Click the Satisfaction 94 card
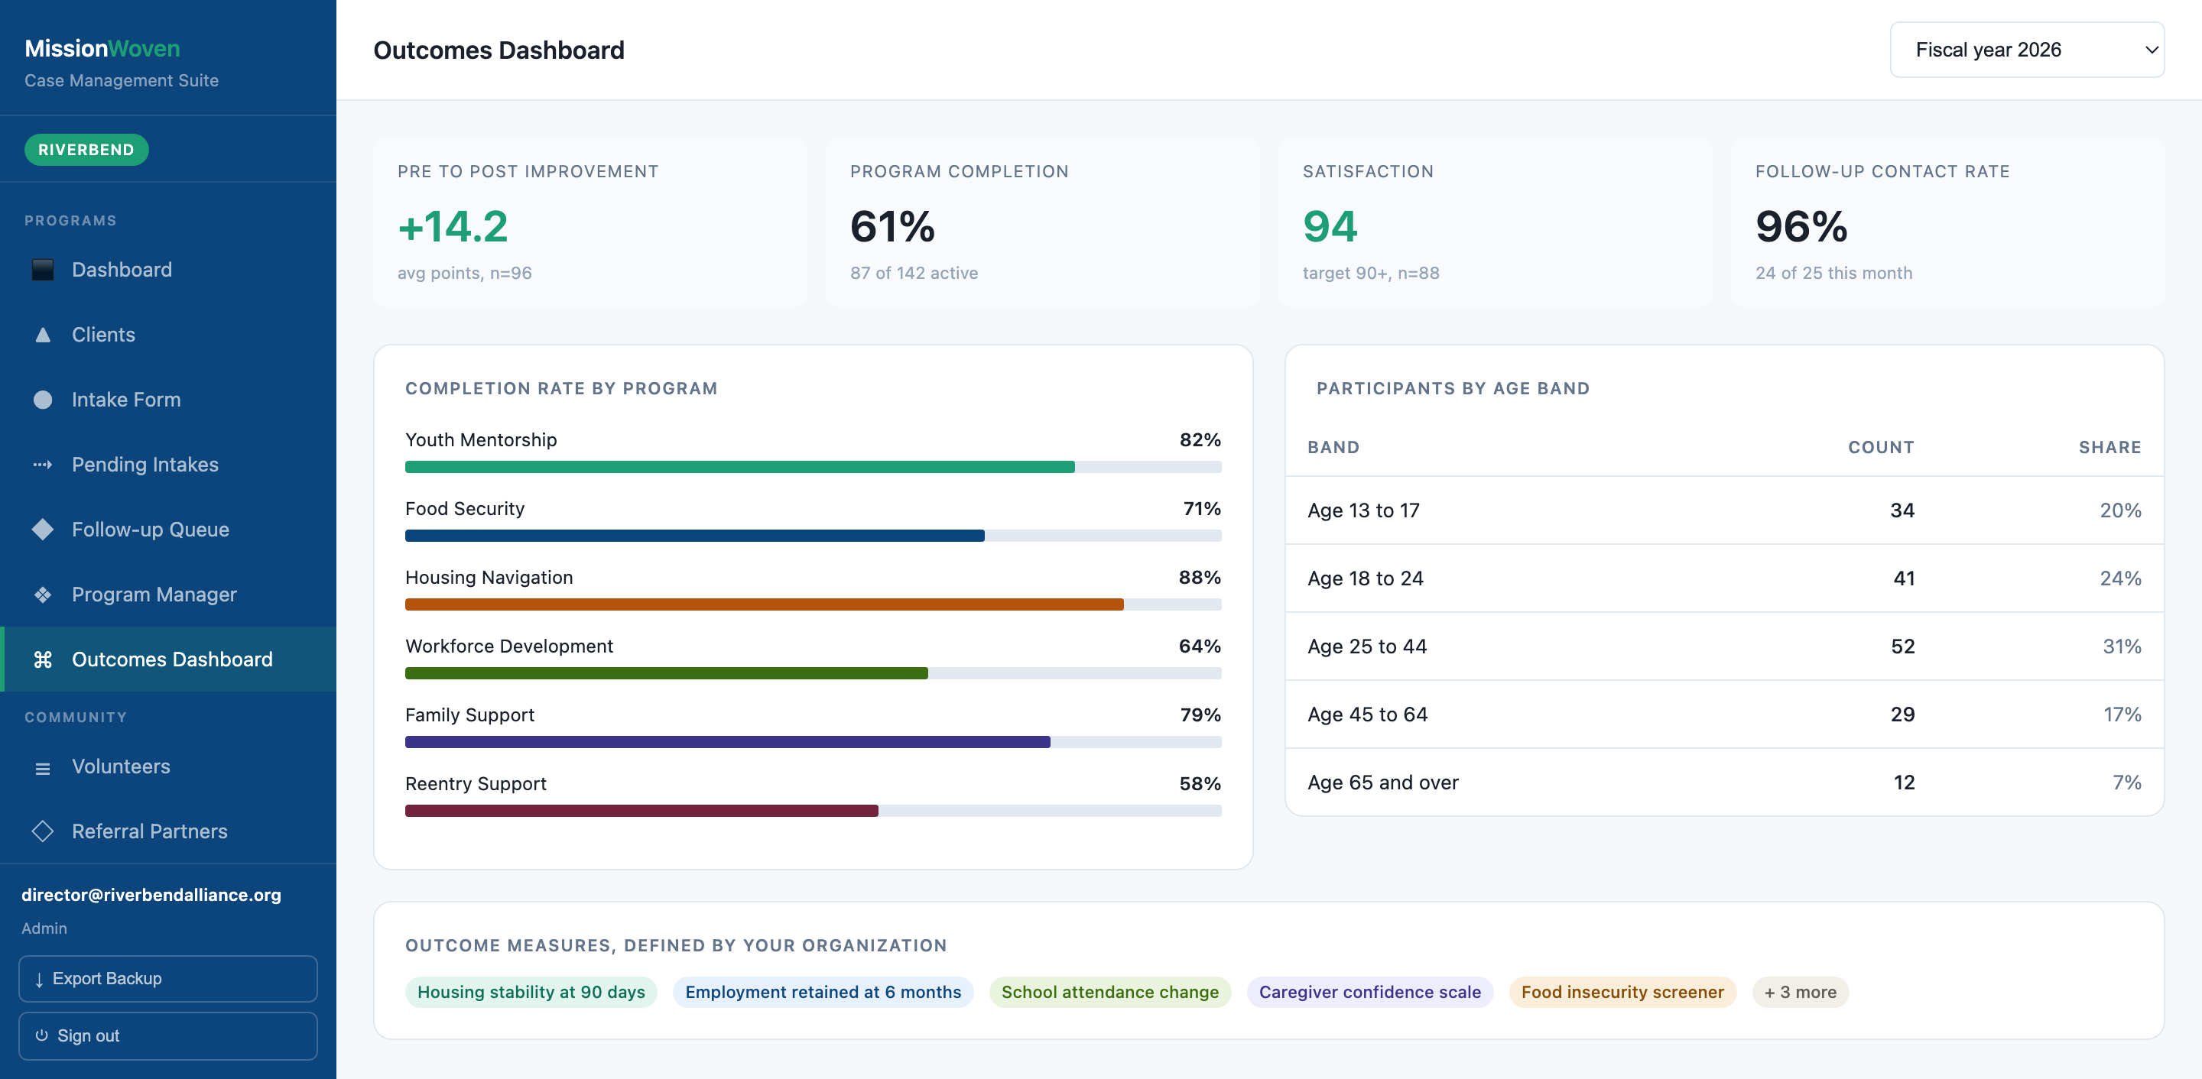 coord(1495,222)
